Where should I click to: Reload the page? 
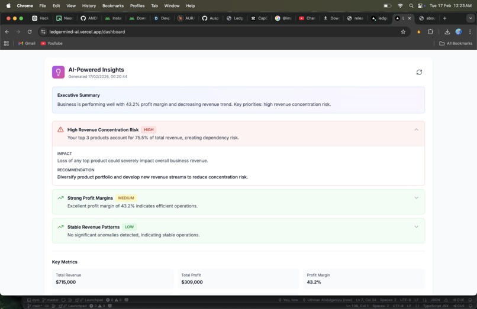(30, 31)
